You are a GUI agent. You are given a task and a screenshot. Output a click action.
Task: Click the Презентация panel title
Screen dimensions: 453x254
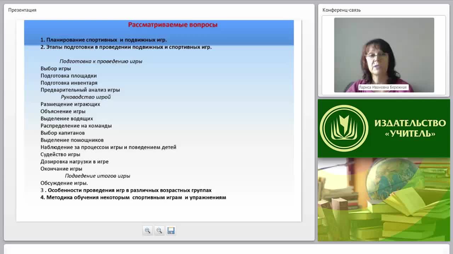coord(22,10)
